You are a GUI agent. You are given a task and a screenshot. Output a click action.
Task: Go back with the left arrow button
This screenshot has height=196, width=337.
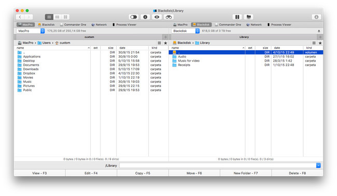pos(20,17)
